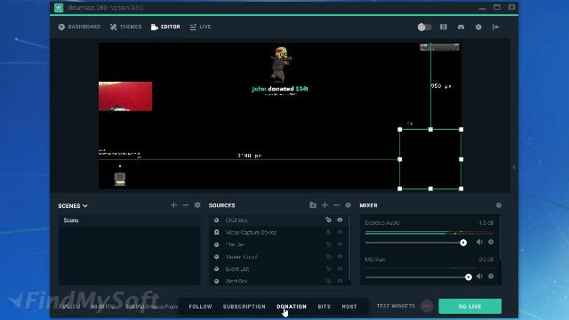Viewport: 569px width, 320px height.
Task: Mute Desktop Audio speaker icon
Action: click(479, 242)
